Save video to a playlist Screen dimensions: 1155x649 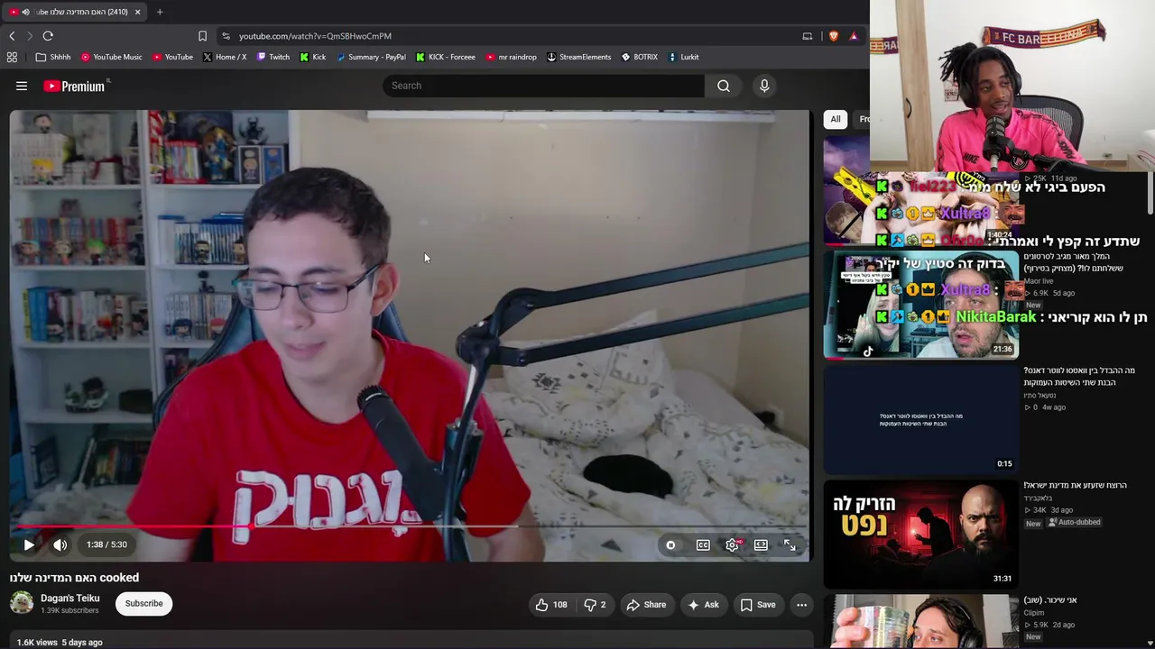pyautogui.click(x=758, y=605)
